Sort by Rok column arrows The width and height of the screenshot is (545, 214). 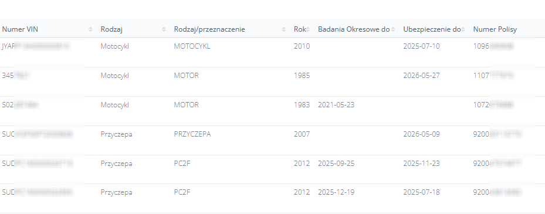[307, 29]
